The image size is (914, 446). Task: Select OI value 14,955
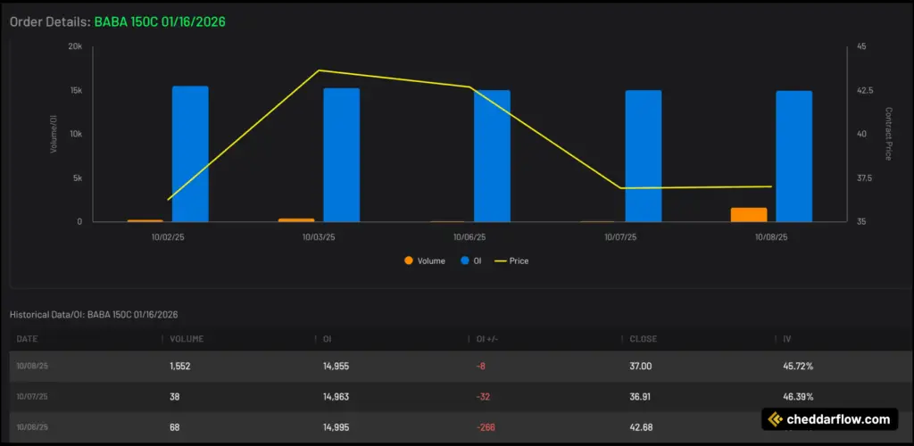tap(336, 367)
